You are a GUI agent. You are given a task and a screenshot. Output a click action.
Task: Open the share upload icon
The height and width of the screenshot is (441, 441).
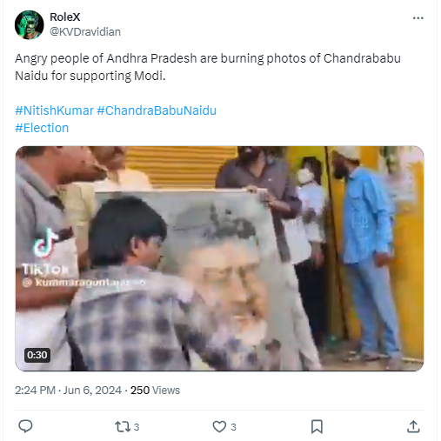click(413, 427)
